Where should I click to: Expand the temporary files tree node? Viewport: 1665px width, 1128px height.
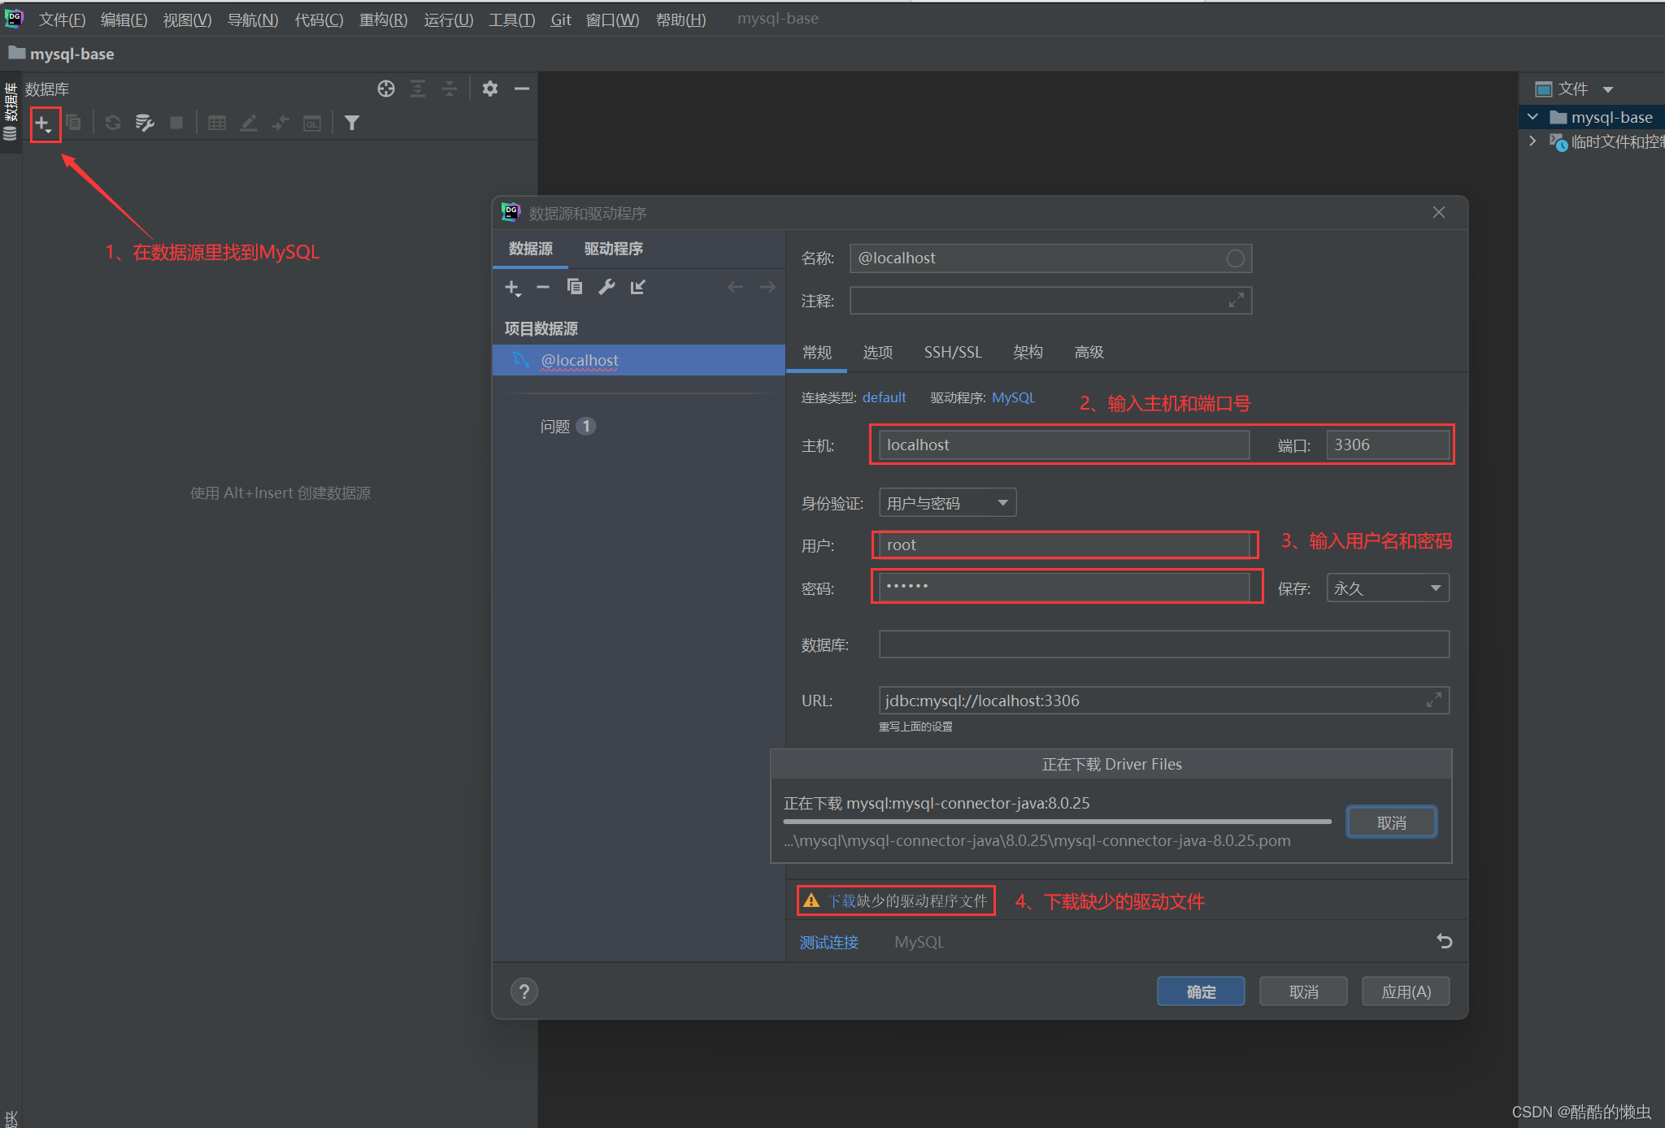point(1532,141)
